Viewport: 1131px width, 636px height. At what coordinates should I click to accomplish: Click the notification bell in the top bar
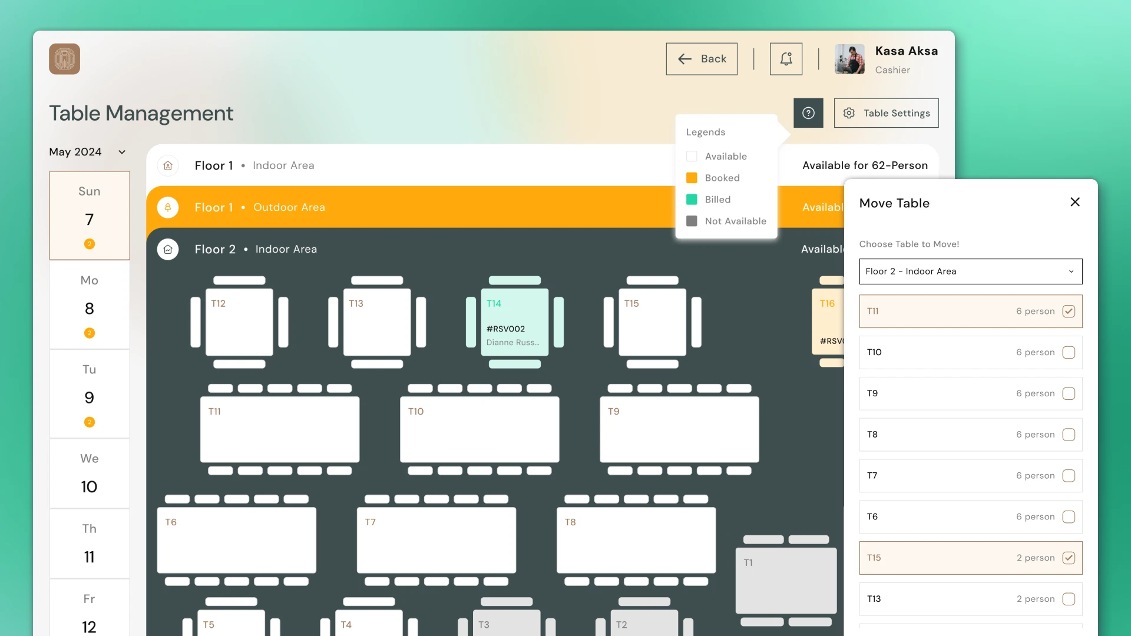pos(786,58)
